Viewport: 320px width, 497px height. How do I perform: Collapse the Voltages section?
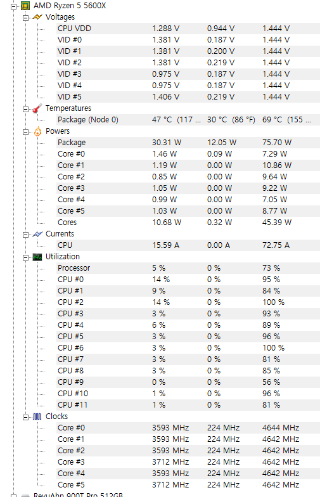[25, 18]
